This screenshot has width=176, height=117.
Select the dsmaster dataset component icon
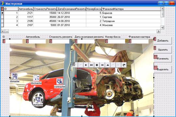click(14, 76)
